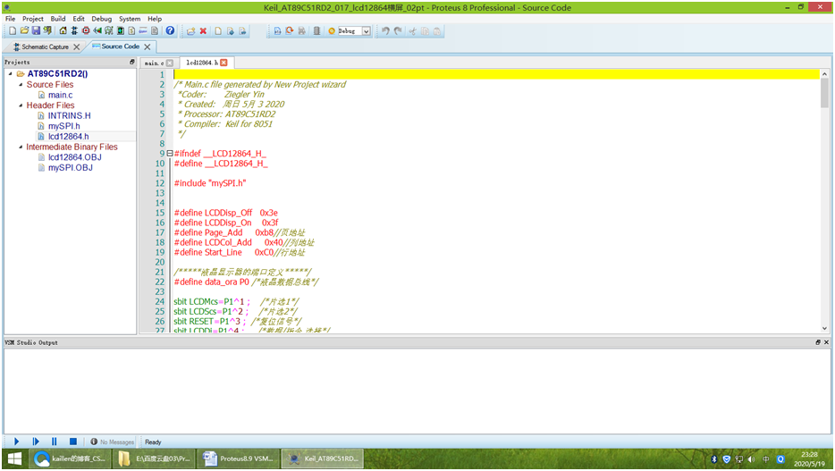Fold the #ifndef block at line 9
The height and width of the screenshot is (471, 835).
click(x=170, y=153)
